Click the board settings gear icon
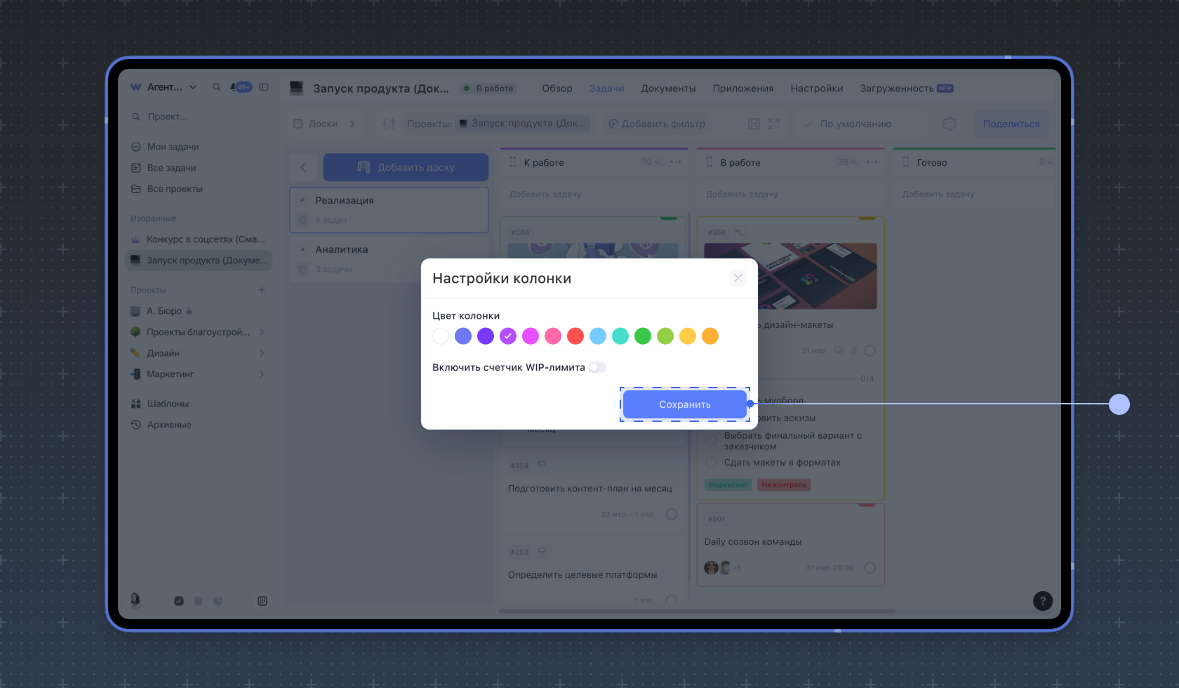The height and width of the screenshot is (688, 1179). pyautogui.click(x=949, y=124)
